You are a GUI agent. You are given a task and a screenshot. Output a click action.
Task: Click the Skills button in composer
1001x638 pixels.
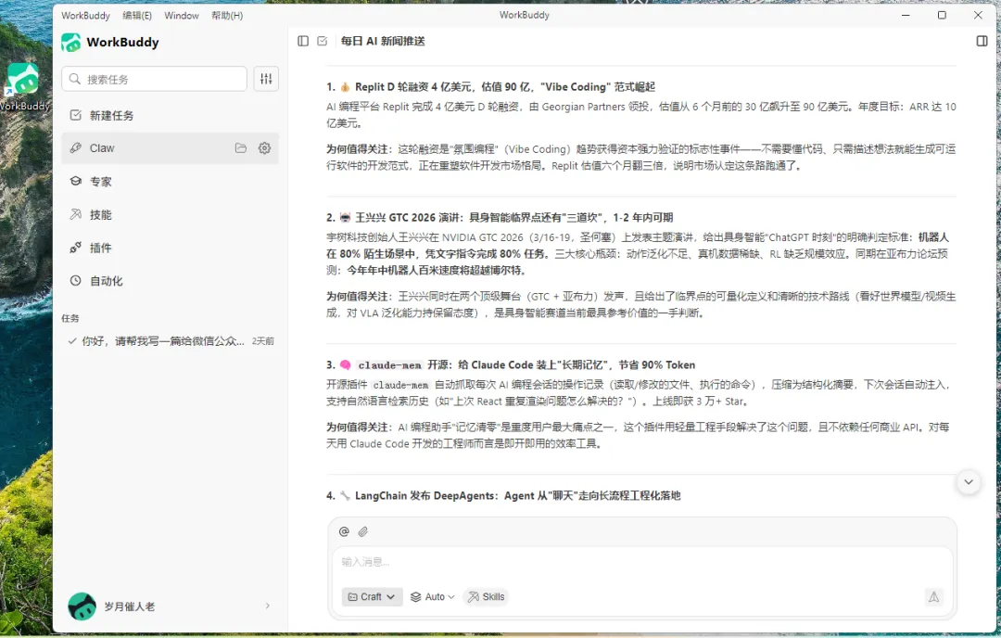[486, 596]
